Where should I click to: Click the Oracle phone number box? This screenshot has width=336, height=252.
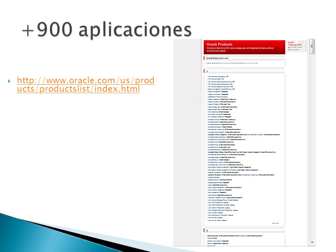tap(296, 46)
